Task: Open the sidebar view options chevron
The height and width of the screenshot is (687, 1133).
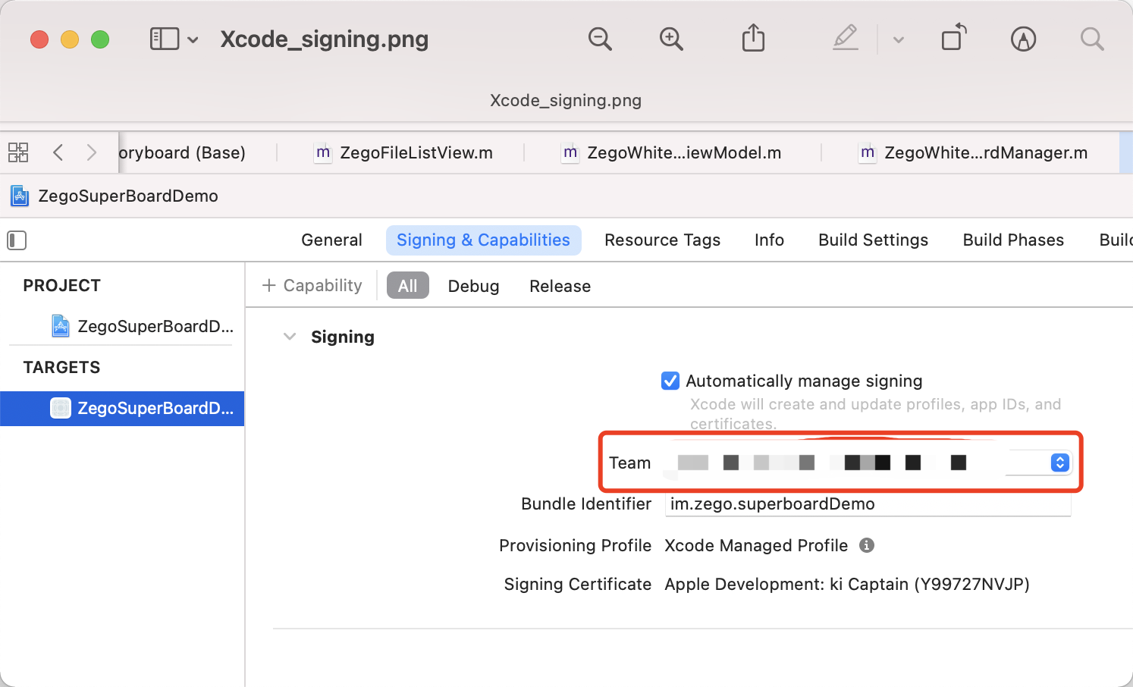Action: click(x=193, y=39)
